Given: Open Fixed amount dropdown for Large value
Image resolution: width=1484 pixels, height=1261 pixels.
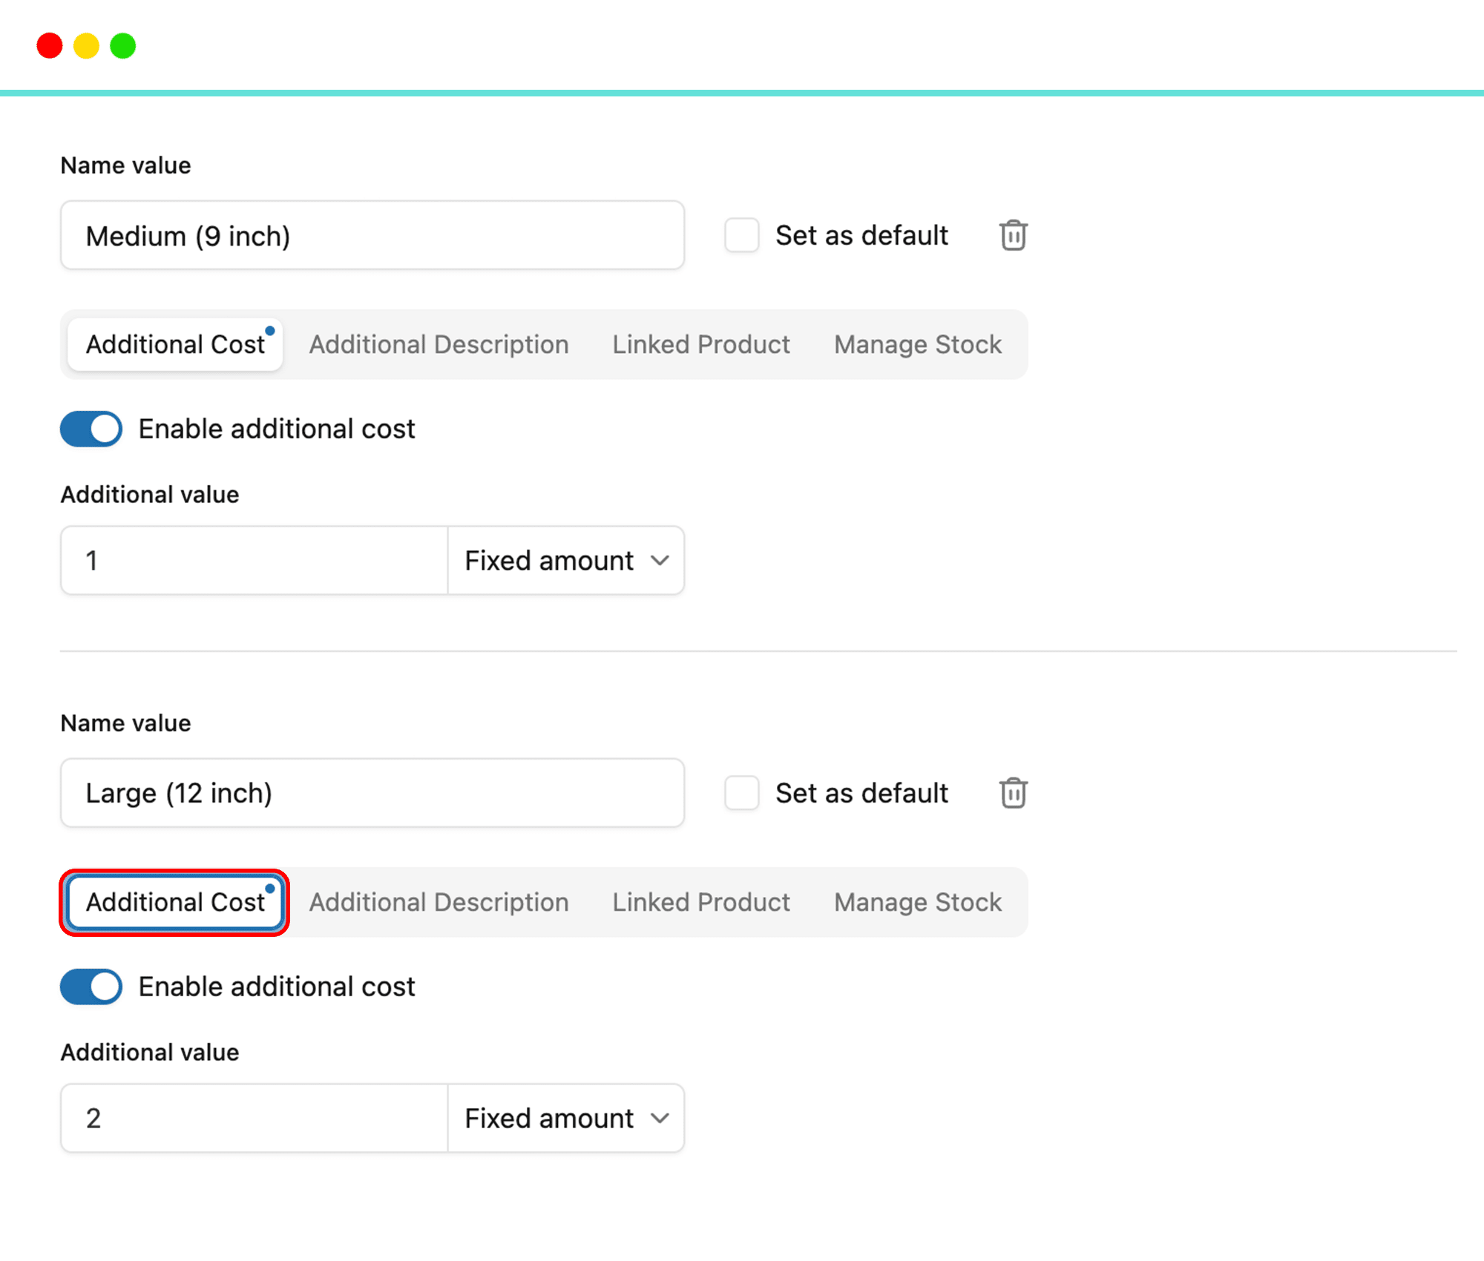Looking at the screenshot, I should [566, 1118].
